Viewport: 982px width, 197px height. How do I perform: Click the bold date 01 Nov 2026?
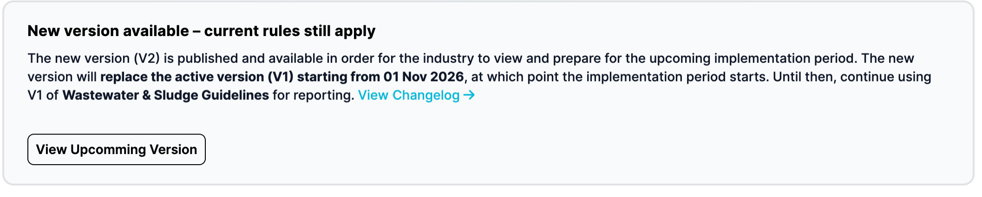pos(423,77)
